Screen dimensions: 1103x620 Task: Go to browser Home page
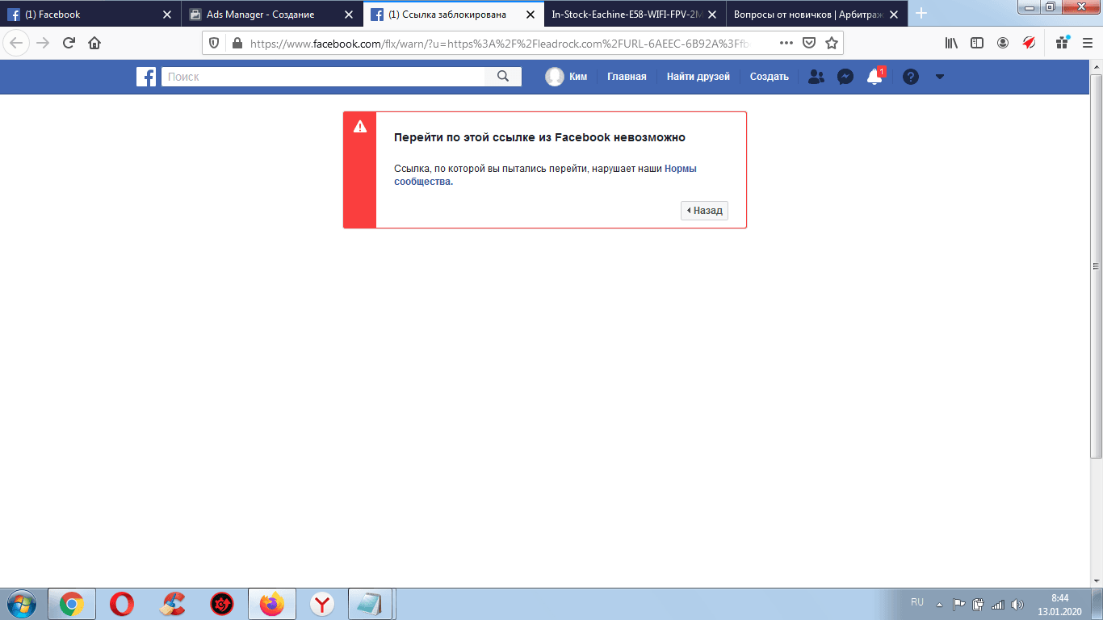point(94,44)
